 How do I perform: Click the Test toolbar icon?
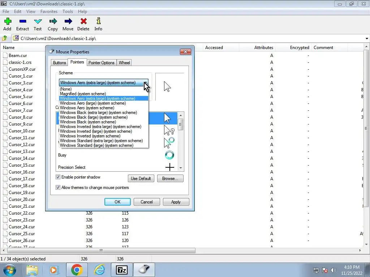[x=38, y=22]
